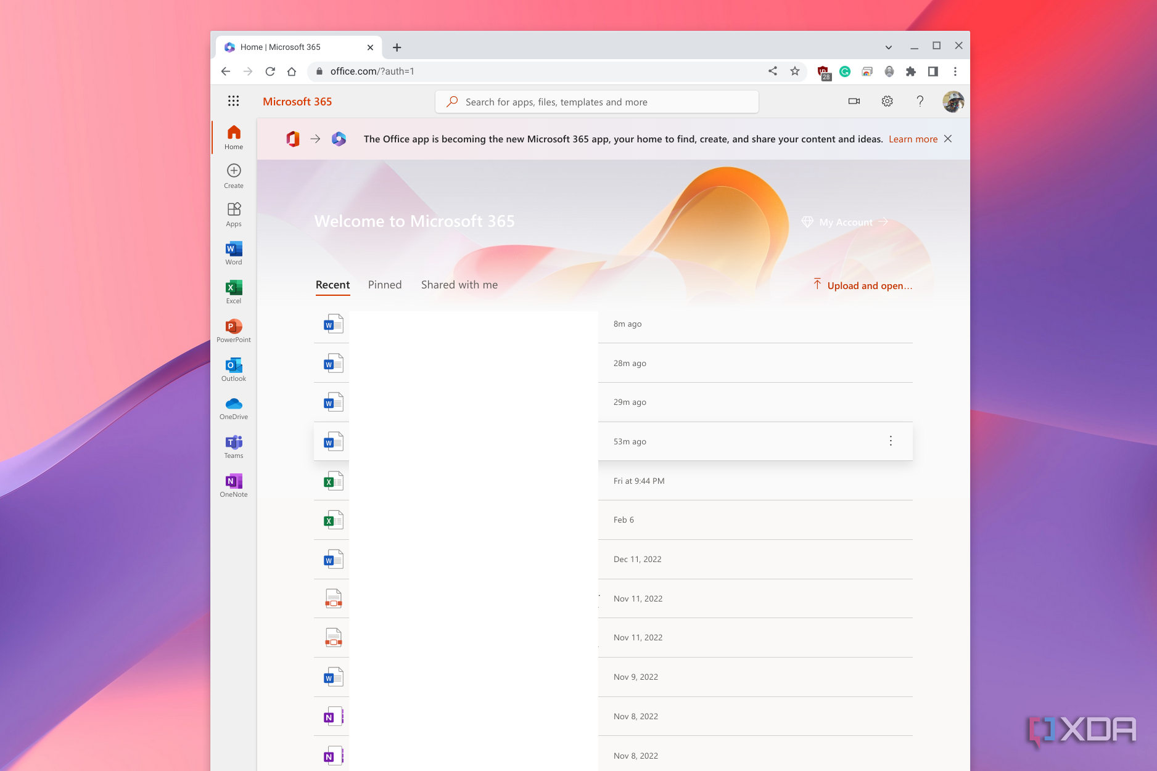Screen dimensions: 1157x771
Task: Open Word from the left sidebar
Action: tap(233, 252)
